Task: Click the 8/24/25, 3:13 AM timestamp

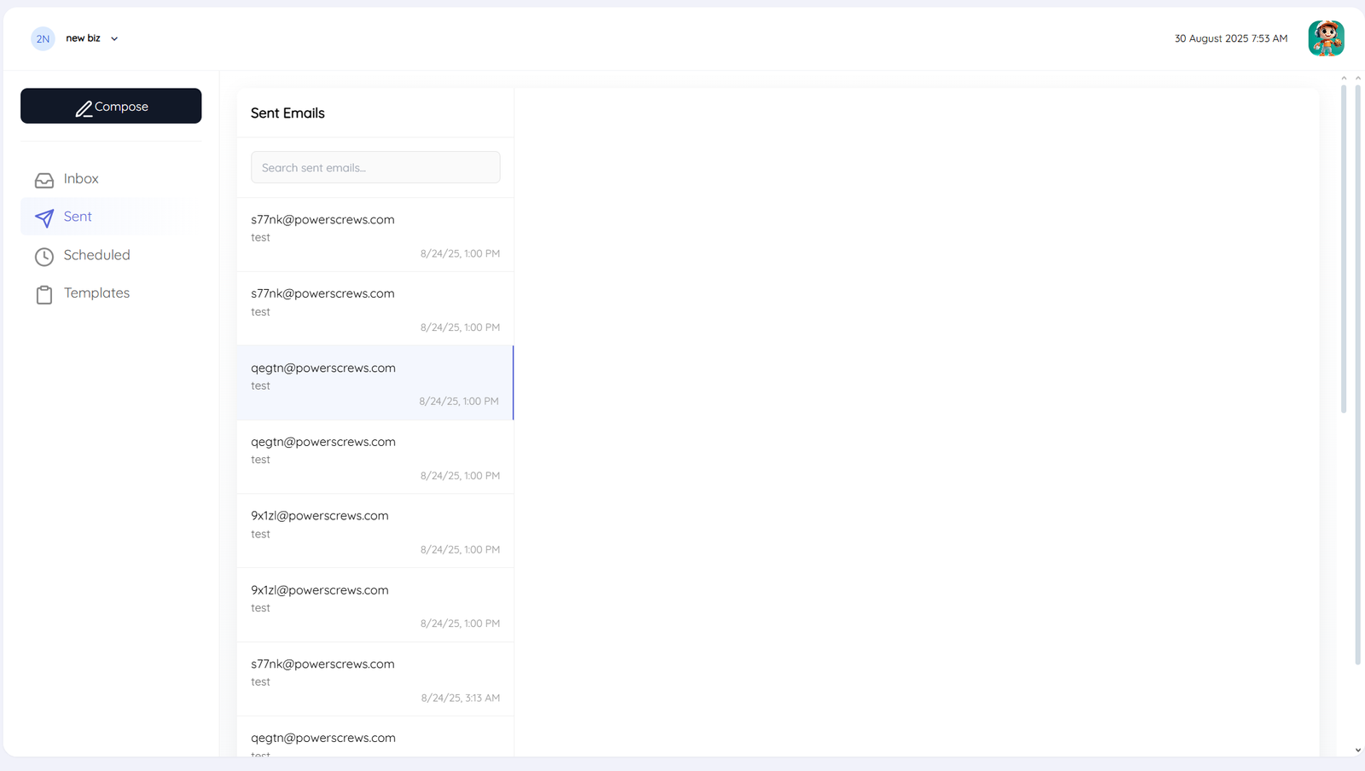Action: coord(461,698)
